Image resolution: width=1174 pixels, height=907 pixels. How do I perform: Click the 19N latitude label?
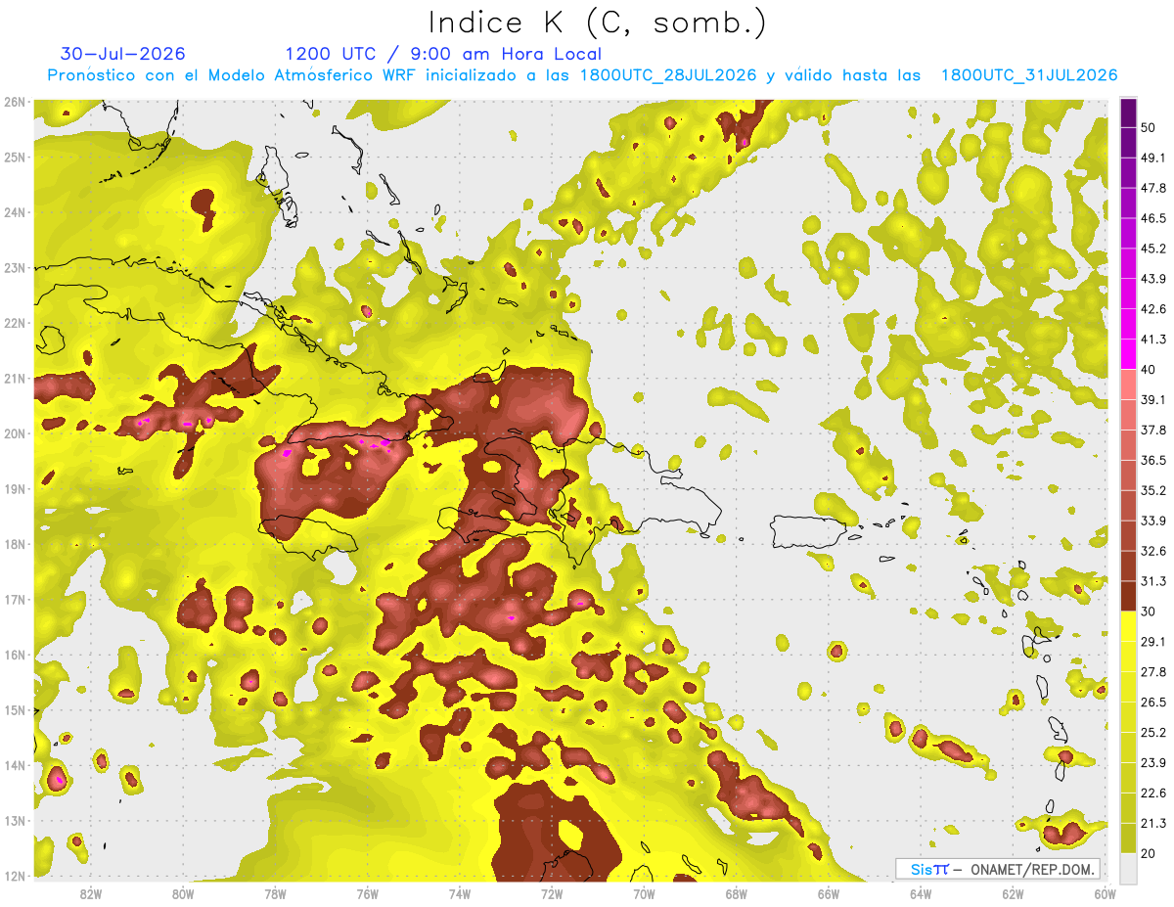[x=15, y=488]
